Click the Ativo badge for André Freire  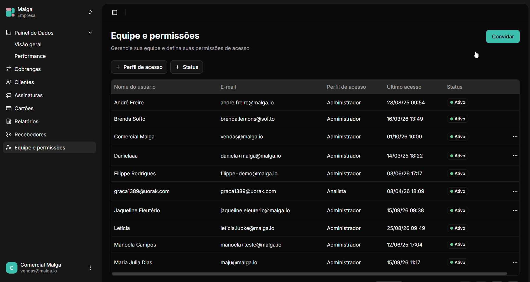pyautogui.click(x=458, y=102)
